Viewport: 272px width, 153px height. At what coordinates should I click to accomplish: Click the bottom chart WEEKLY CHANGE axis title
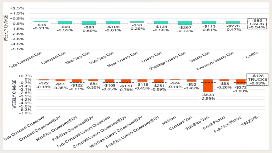click(x=14, y=94)
